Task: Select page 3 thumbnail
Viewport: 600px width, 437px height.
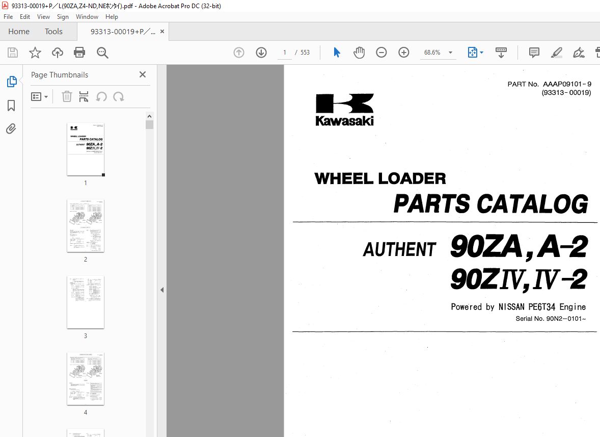Action: coord(86,302)
